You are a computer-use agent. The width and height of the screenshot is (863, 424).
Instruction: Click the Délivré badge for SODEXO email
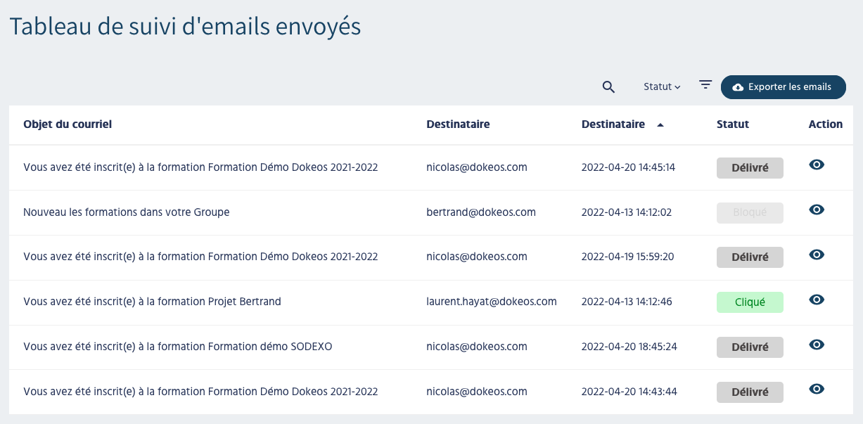pyautogui.click(x=749, y=347)
